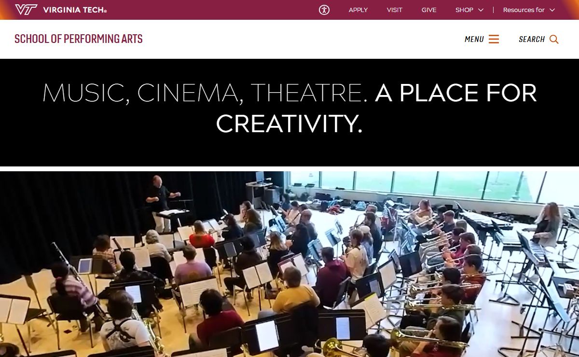Click the A PLACE FOR bold text
The image size is (579, 357).
point(456,93)
